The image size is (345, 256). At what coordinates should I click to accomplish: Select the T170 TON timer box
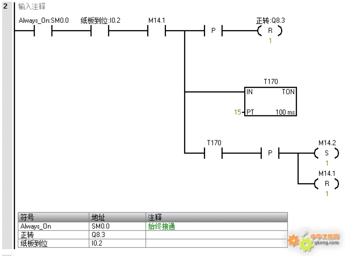[271, 102]
